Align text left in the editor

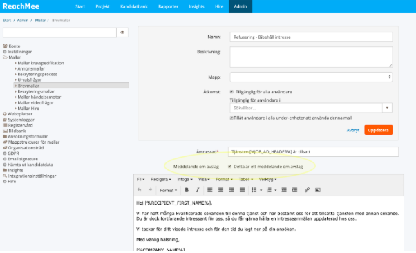click(210, 190)
